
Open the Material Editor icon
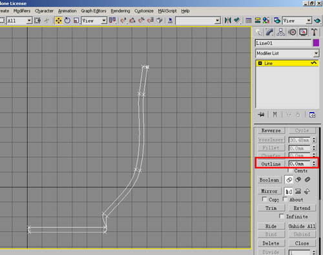click(266, 21)
